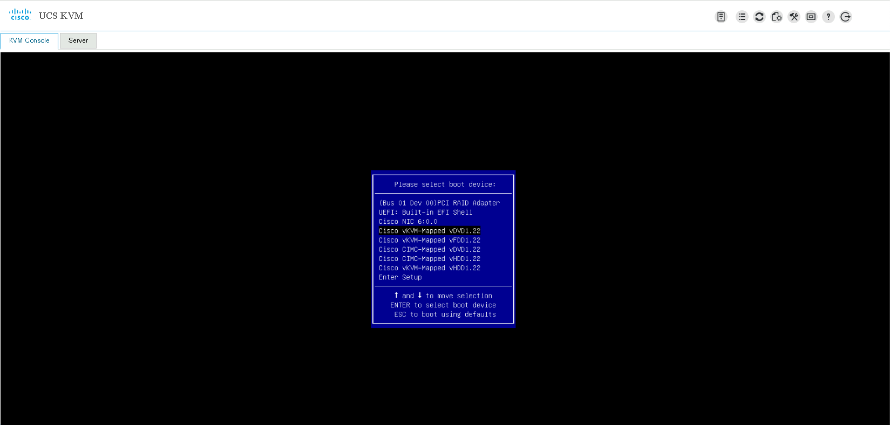The width and height of the screenshot is (890, 425).
Task: Click the exit arrow logout icon
Action: tap(846, 17)
